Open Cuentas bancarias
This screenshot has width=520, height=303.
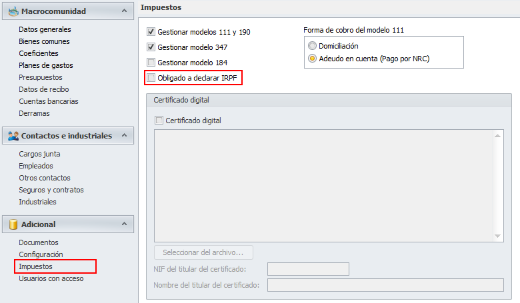coord(49,101)
